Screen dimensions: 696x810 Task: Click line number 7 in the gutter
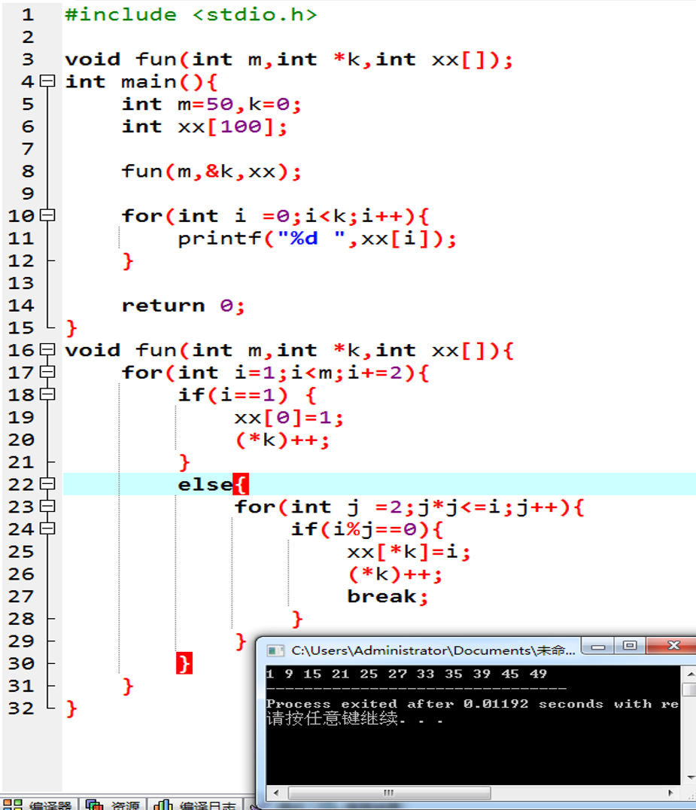coord(27,149)
